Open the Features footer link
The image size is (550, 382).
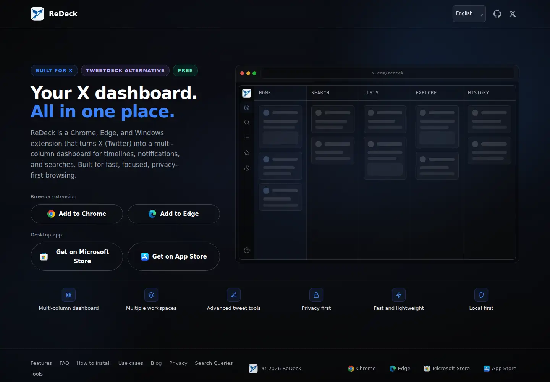[x=41, y=363]
